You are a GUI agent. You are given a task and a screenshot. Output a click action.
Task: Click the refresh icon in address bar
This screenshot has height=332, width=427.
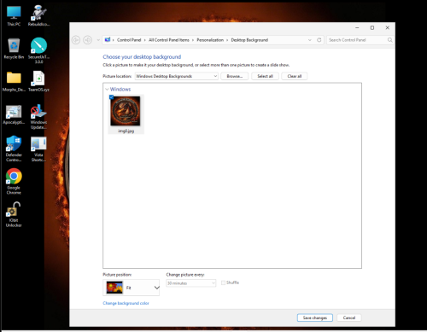319,40
